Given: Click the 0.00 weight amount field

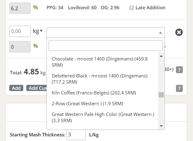Looking at the screenshot, I should click(20, 31).
